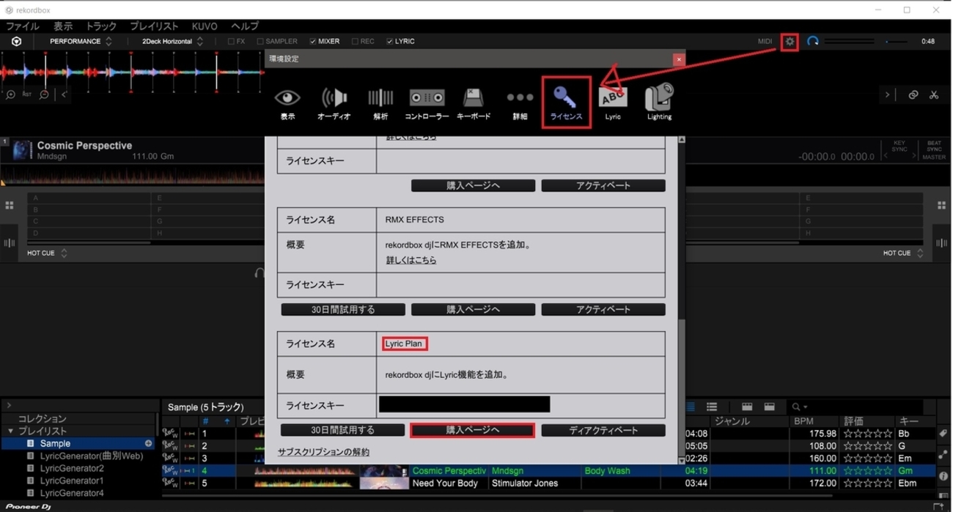Viewport: 953px width, 512px height.
Task: Close the 環境設定 dialog
Action: (x=679, y=59)
